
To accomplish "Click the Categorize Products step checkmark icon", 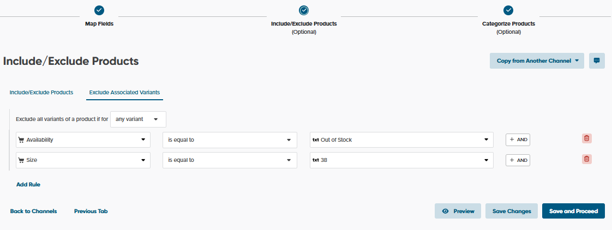I will pyautogui.click(x=508, y=10).
